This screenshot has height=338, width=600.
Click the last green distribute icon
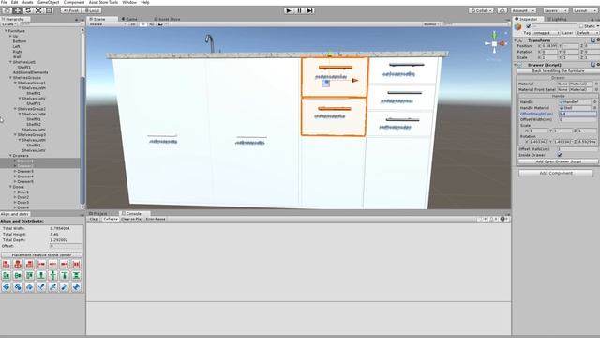(77, 275)
